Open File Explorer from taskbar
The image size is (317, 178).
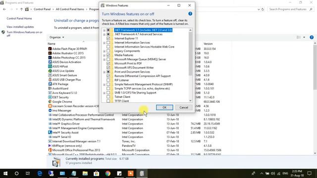(85, 174)
